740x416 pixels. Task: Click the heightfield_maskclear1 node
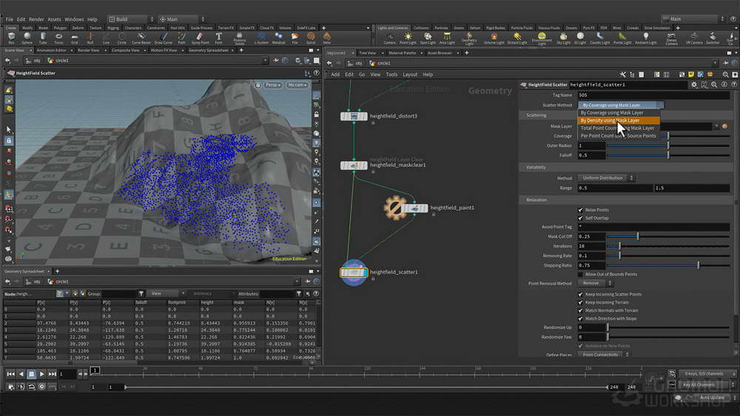point(354,166)
